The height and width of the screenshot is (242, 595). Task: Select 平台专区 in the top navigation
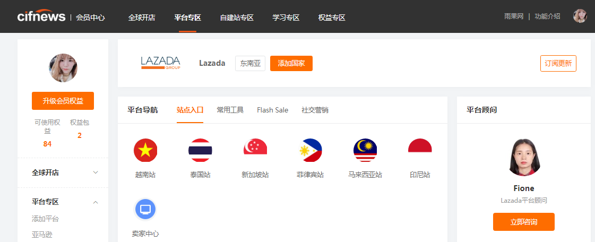[187, 18]
